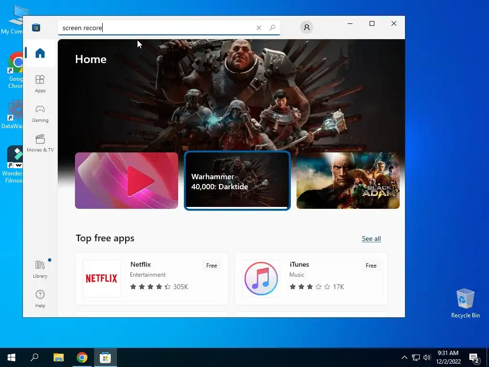Open Movies & TV section

[40, 143]
